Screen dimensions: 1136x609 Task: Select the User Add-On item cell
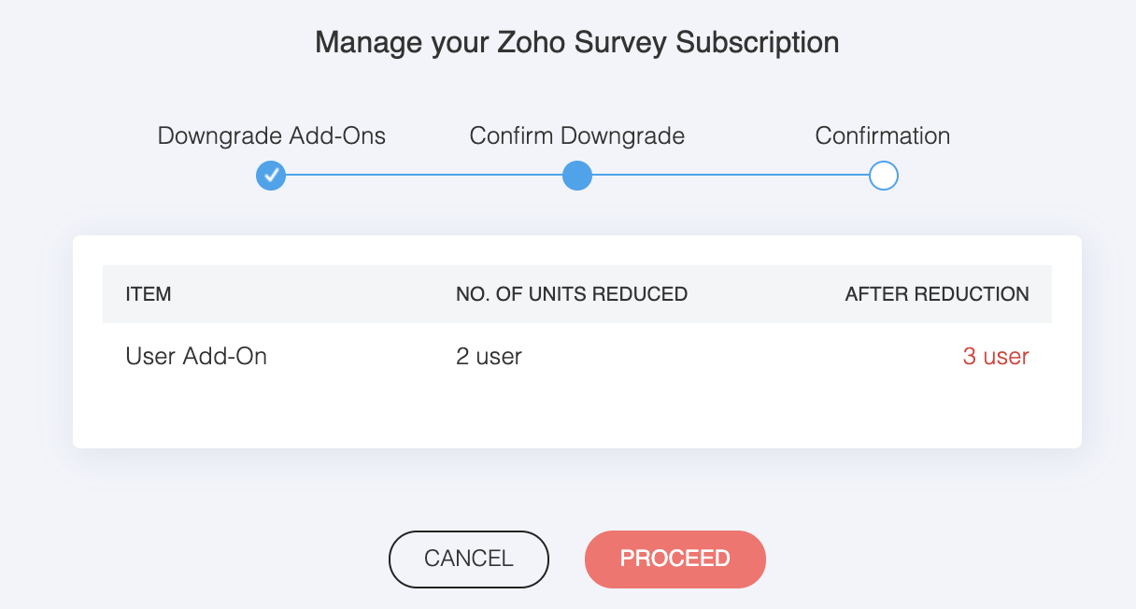pyautogui.click(x=196, y=356)
